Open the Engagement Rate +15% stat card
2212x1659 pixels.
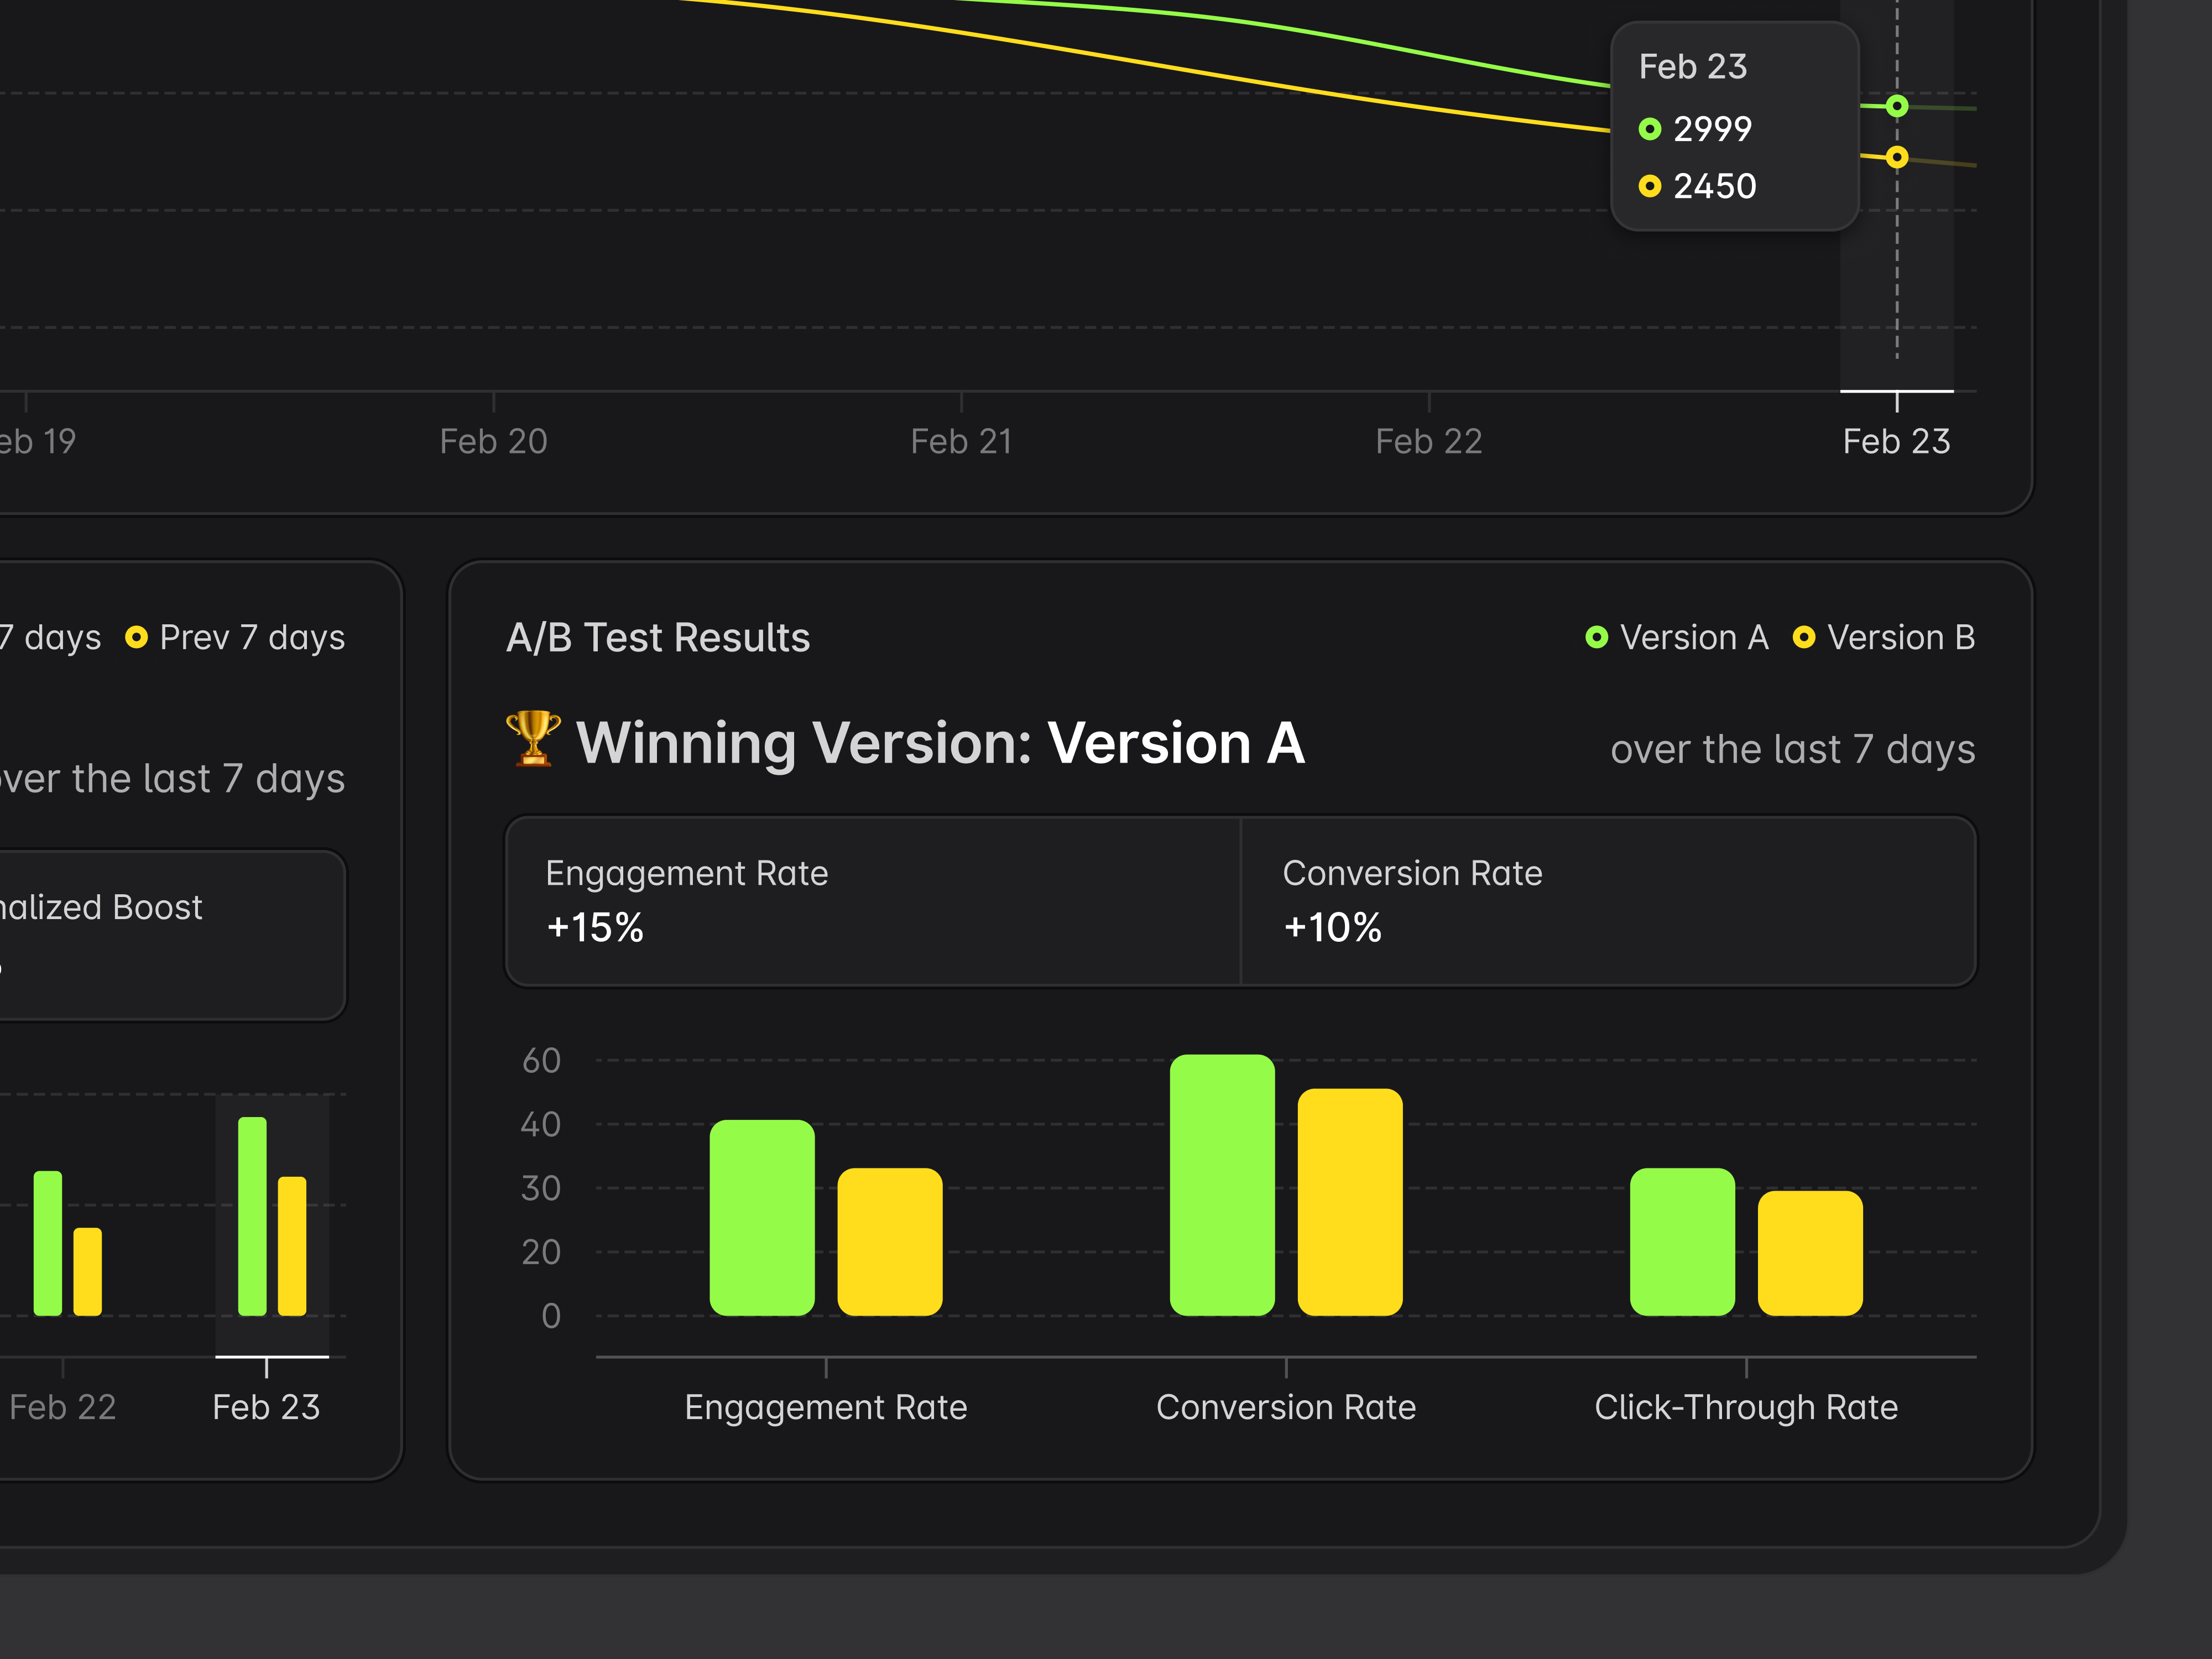tap(873, 901)
